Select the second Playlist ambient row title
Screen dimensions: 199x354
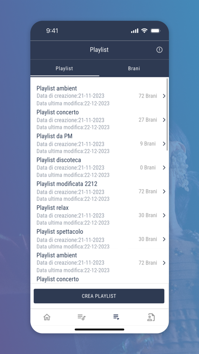[x=57, y=255]
